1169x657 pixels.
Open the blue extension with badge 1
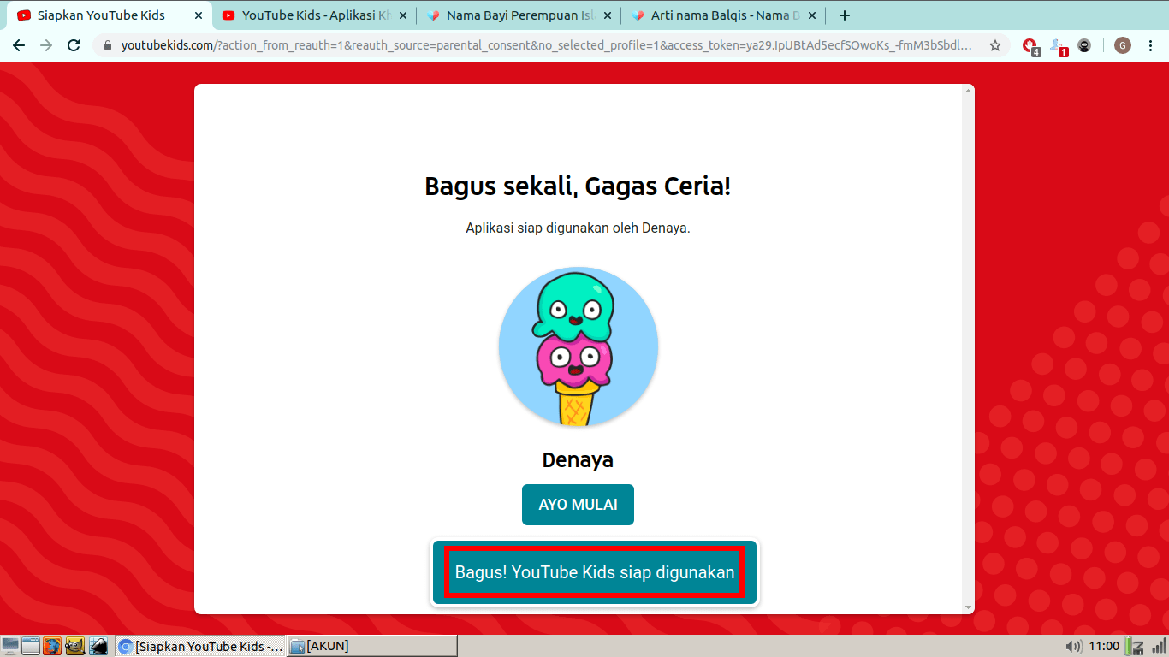[x=1059, y=46]
